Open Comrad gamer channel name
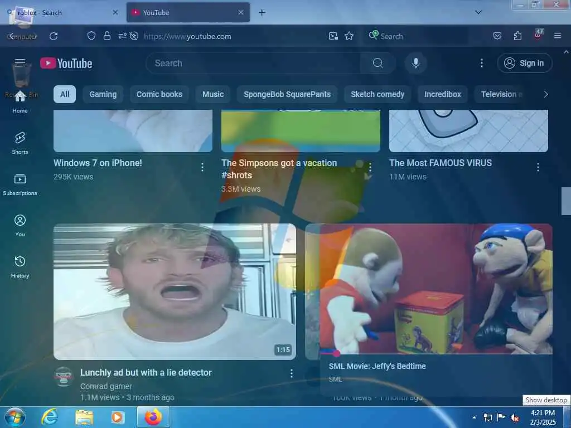571x428 pixels. point(106,386)
